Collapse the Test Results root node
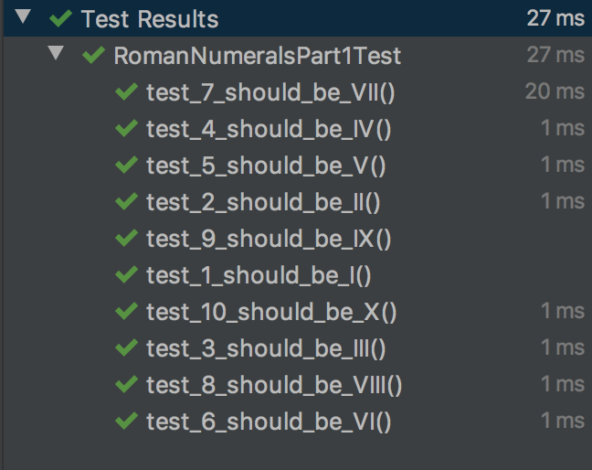Screen dimensions: 592x470 [22, 17]
